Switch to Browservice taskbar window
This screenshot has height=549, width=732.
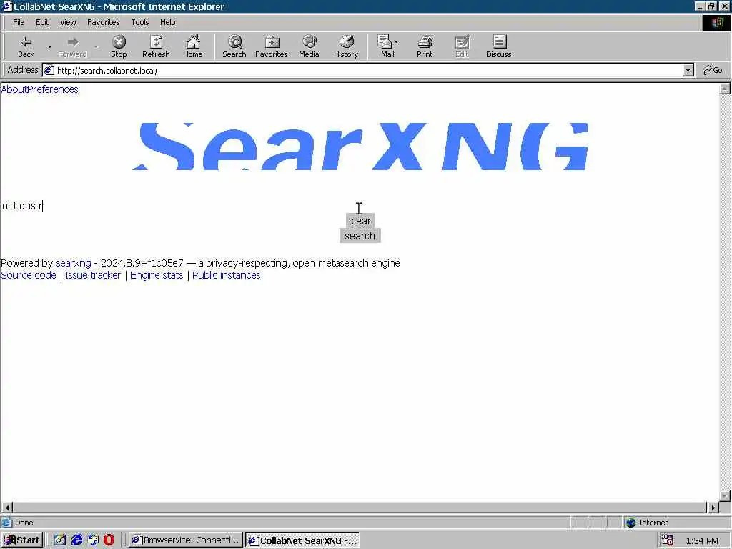pyautogui.click(x=186, y=540)
